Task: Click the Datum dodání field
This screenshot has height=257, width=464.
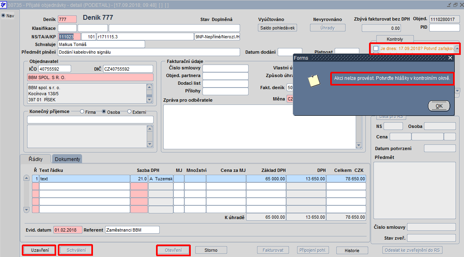Action: [290, 52]
